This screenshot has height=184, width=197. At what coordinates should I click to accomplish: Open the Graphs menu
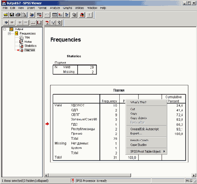point(67,8)
